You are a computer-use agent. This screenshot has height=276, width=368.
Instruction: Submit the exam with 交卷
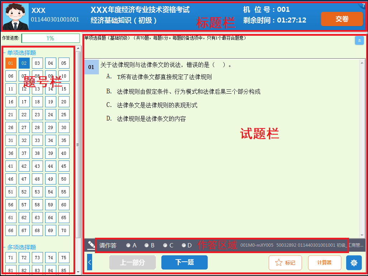[x=342, y=19]
